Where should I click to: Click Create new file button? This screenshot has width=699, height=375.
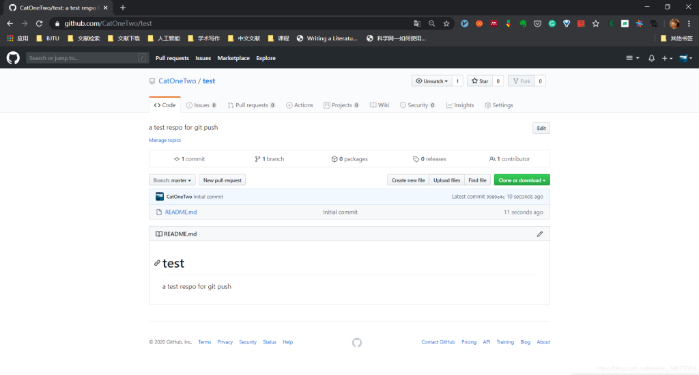(x=408, y=180)
